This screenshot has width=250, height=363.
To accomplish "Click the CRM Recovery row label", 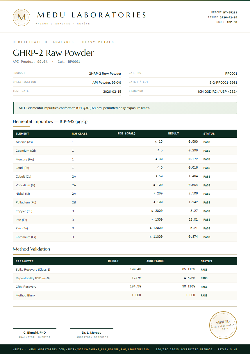I will pos(26,287).
